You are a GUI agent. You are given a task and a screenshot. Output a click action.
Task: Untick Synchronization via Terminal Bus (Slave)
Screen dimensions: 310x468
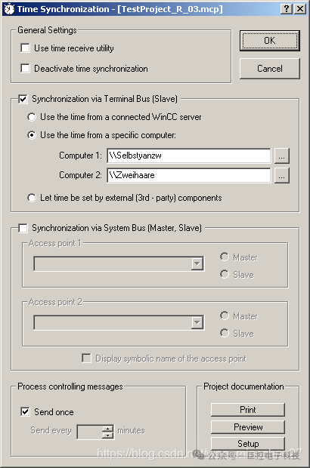pos(23,99)
